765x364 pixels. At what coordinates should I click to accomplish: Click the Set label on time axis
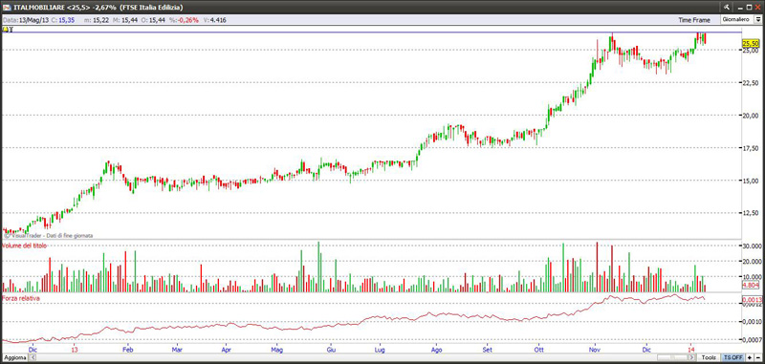pyautogui.click(x=487, y=350)
